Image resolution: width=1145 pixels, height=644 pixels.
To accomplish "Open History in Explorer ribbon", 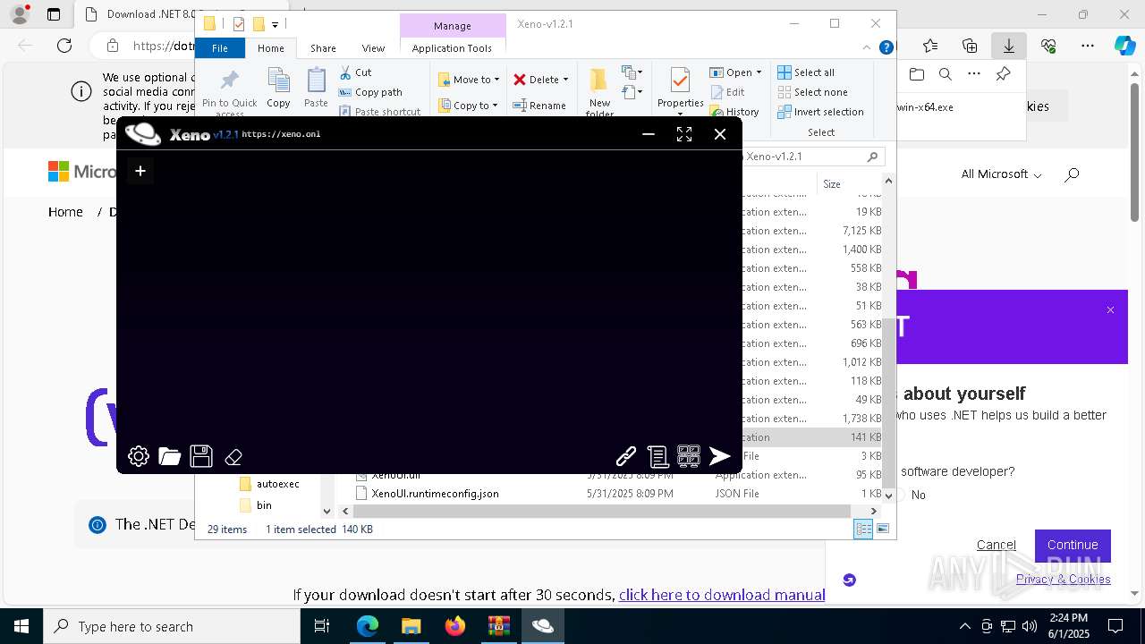I will [x=734, y=112].
